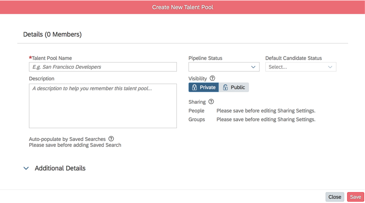
Task: Open help icon beside Auto-populate by Saved Searches
Action: 111,139
